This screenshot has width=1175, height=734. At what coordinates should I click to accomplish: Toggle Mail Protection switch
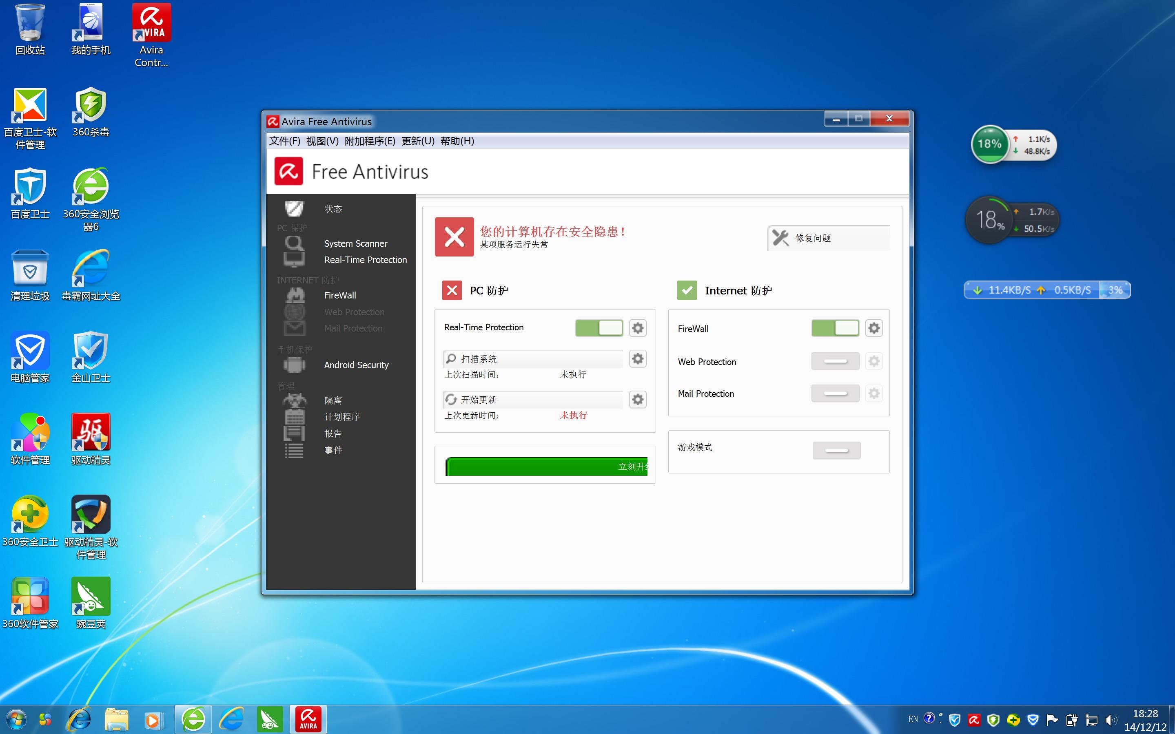[x=835, y=393]
